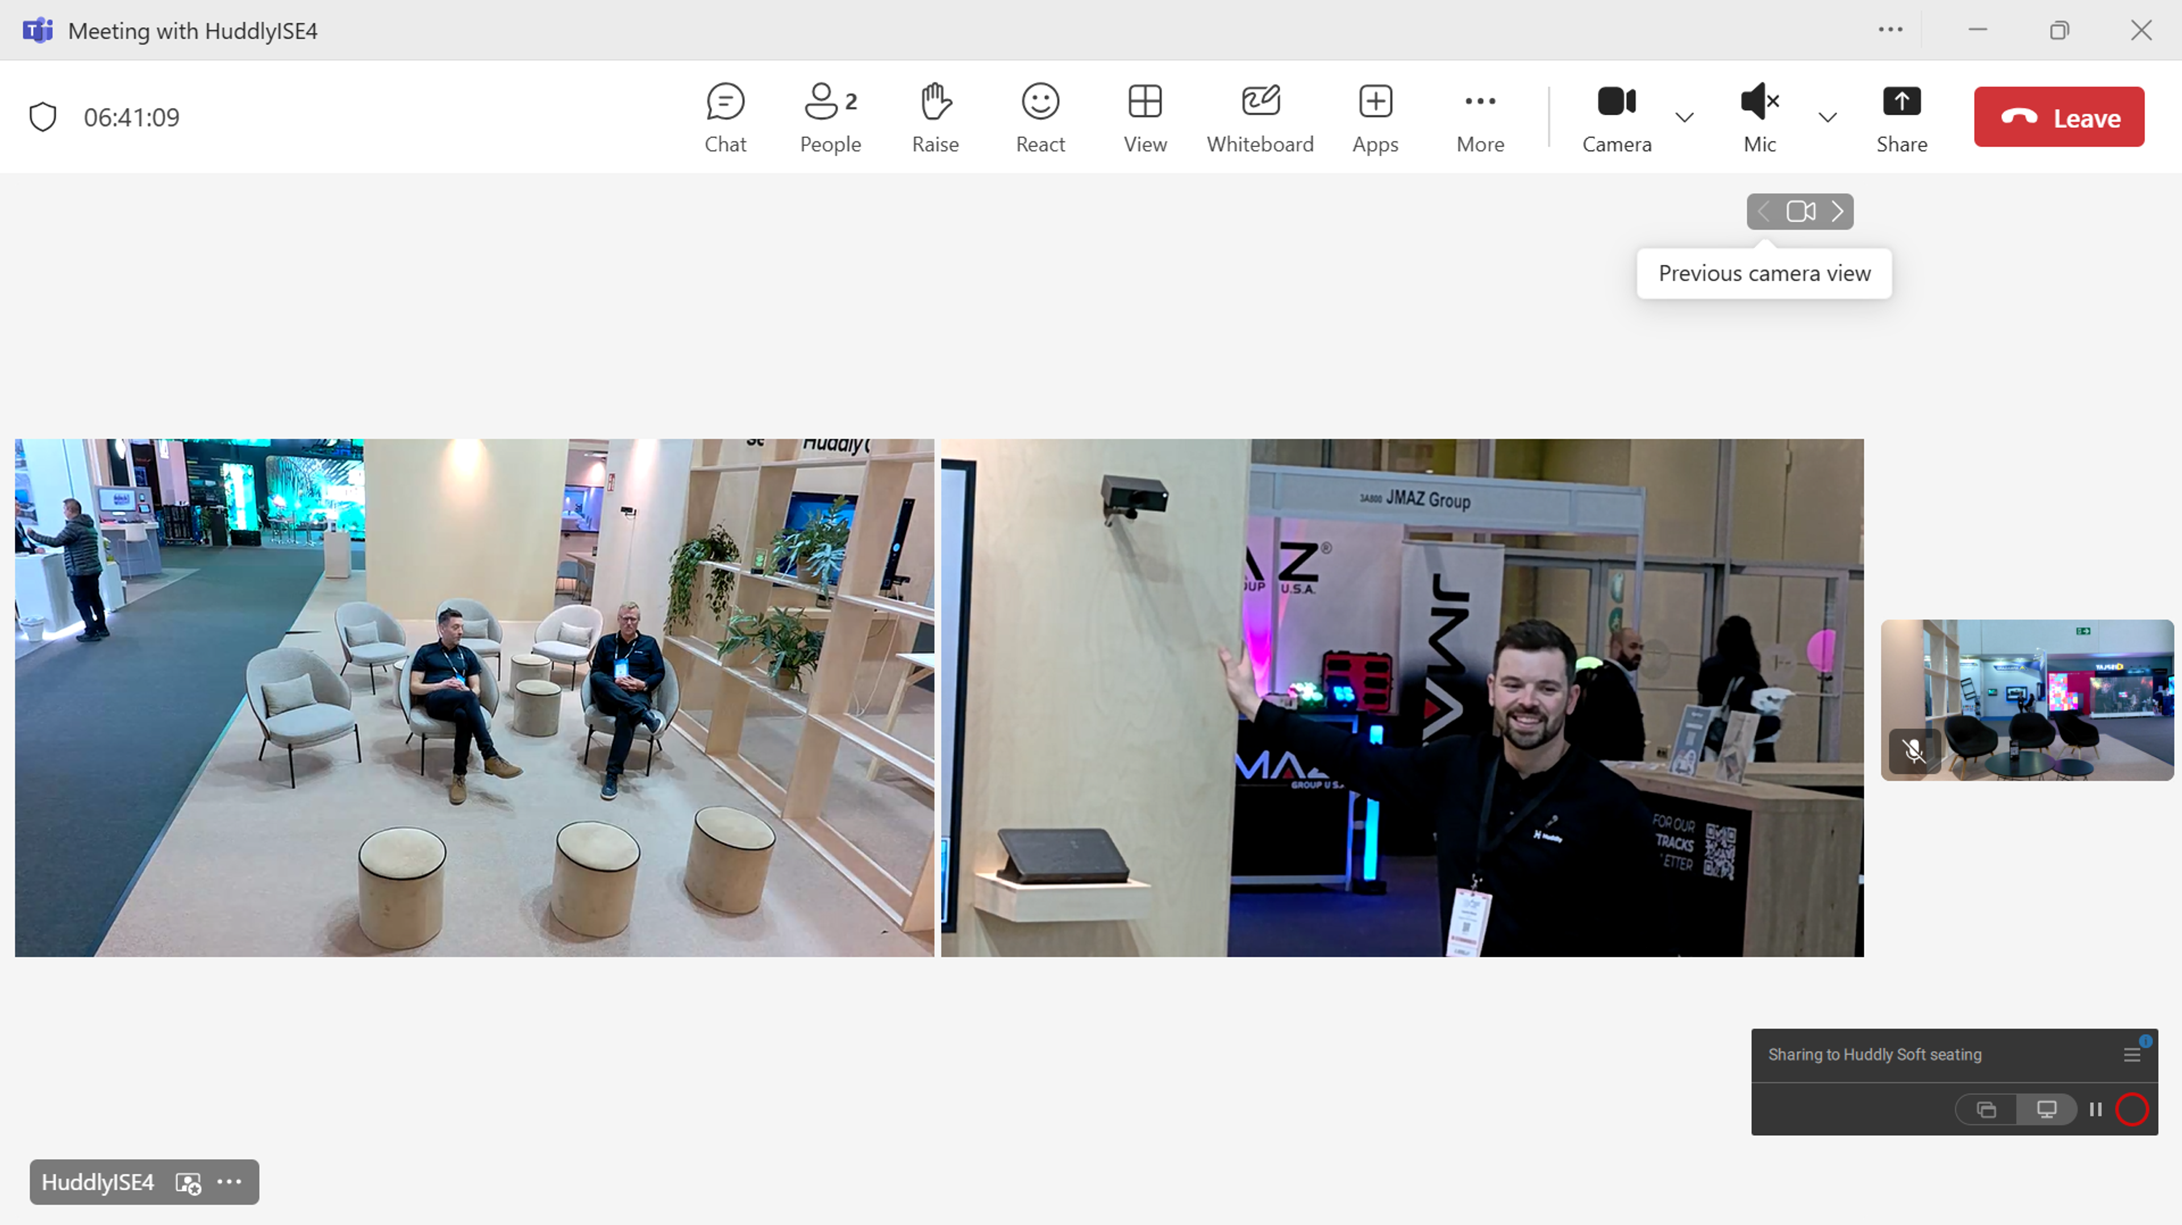Image resolution: width=2182 pixels, height=1225 pixels.
Task: Pause the screen sharing
Action: click(2096, 1109)
